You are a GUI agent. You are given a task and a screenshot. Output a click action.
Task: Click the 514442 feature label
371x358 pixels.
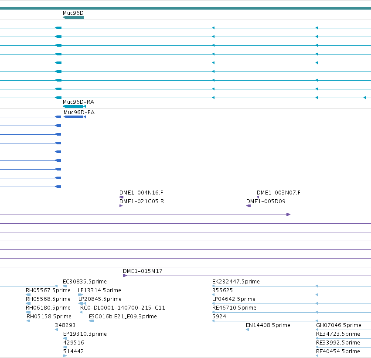tap(73, 351)
